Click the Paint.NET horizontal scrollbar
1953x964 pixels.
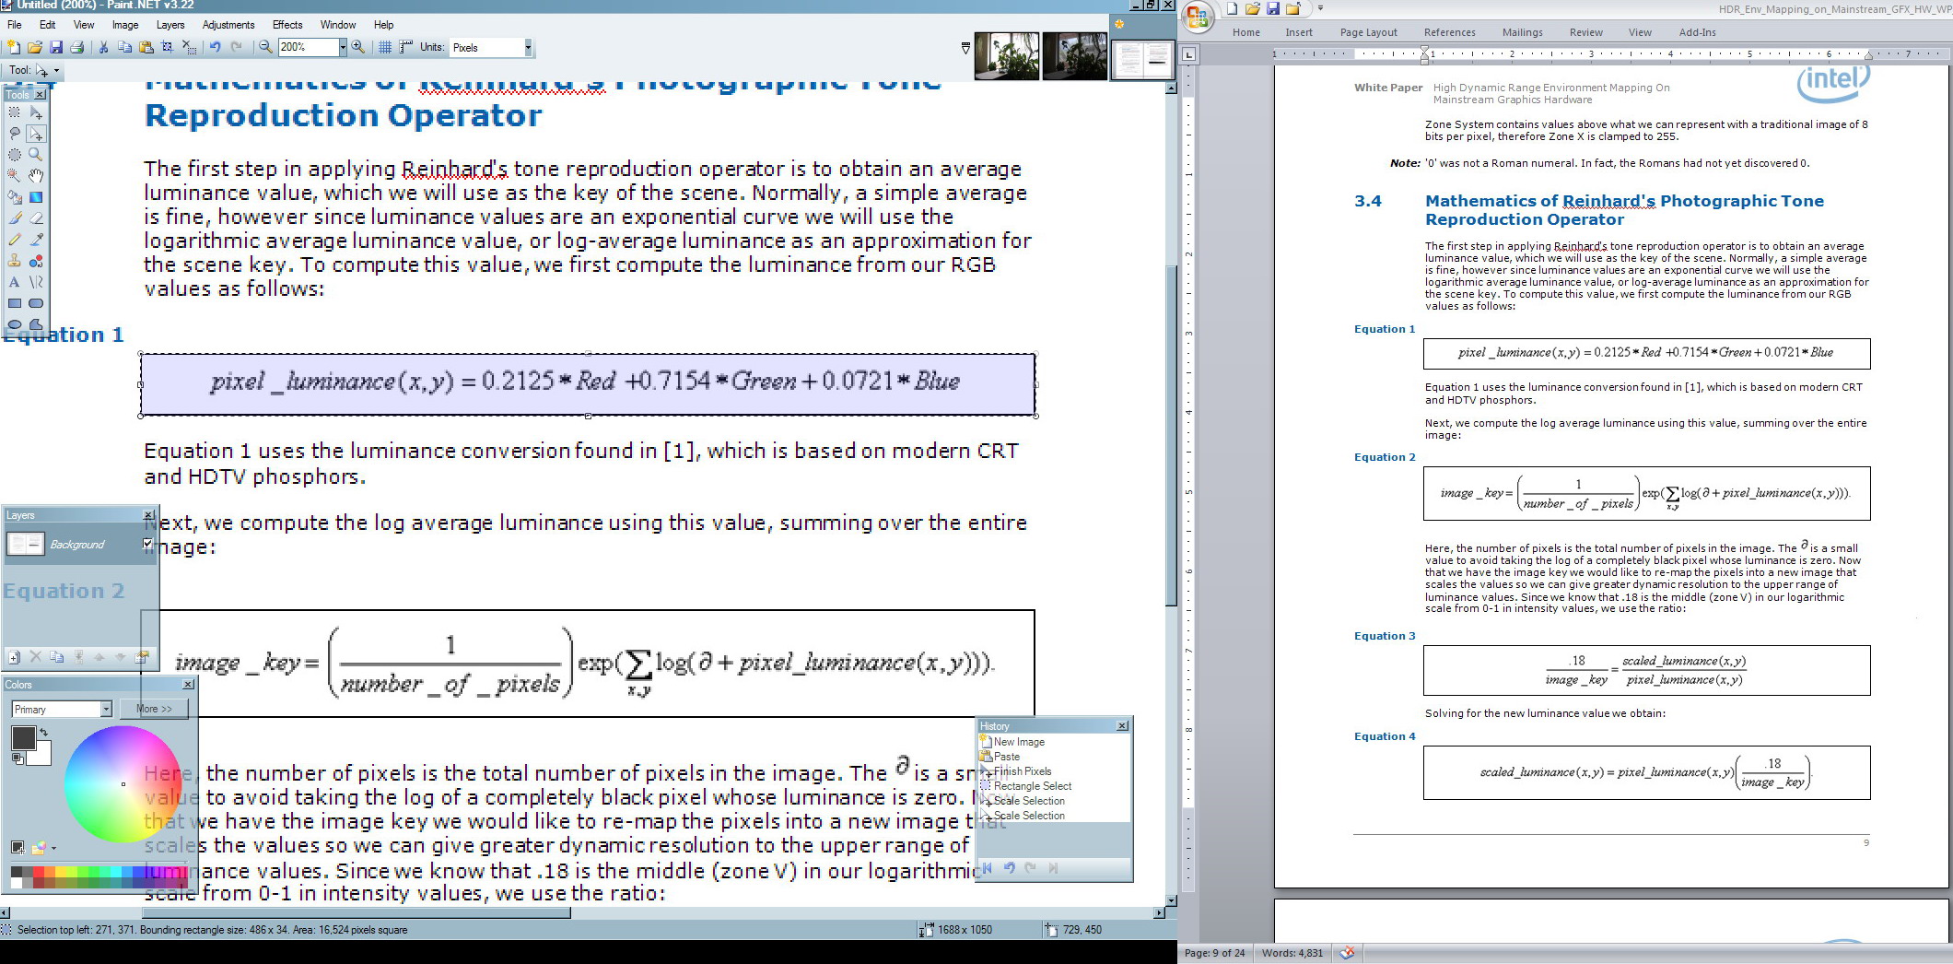356,912
